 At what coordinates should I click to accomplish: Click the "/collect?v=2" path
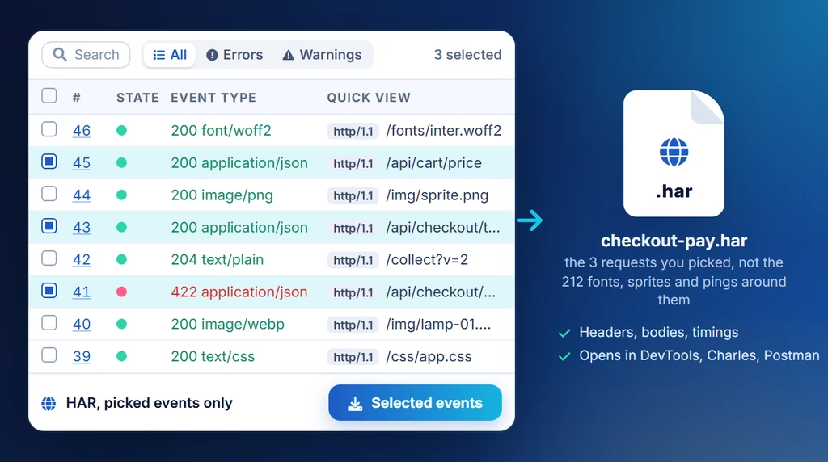click(x=427, y=259)
